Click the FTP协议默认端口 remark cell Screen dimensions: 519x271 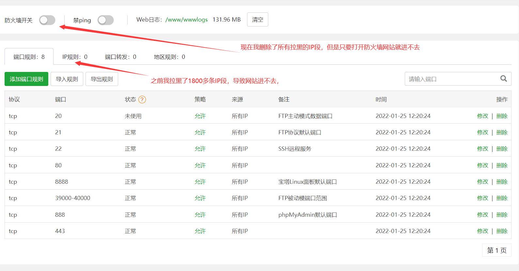click(x=300, y=132)
